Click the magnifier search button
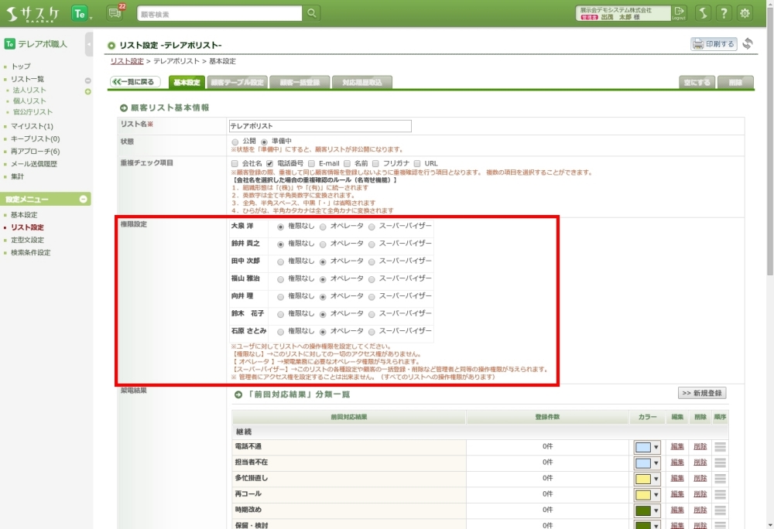774x529 pixels. click(311, 13)
